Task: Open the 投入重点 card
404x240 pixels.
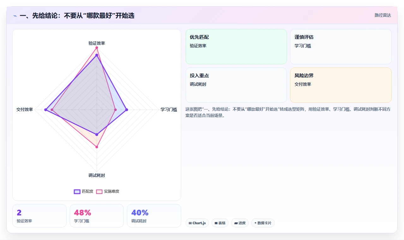Action: pos(236,85)
